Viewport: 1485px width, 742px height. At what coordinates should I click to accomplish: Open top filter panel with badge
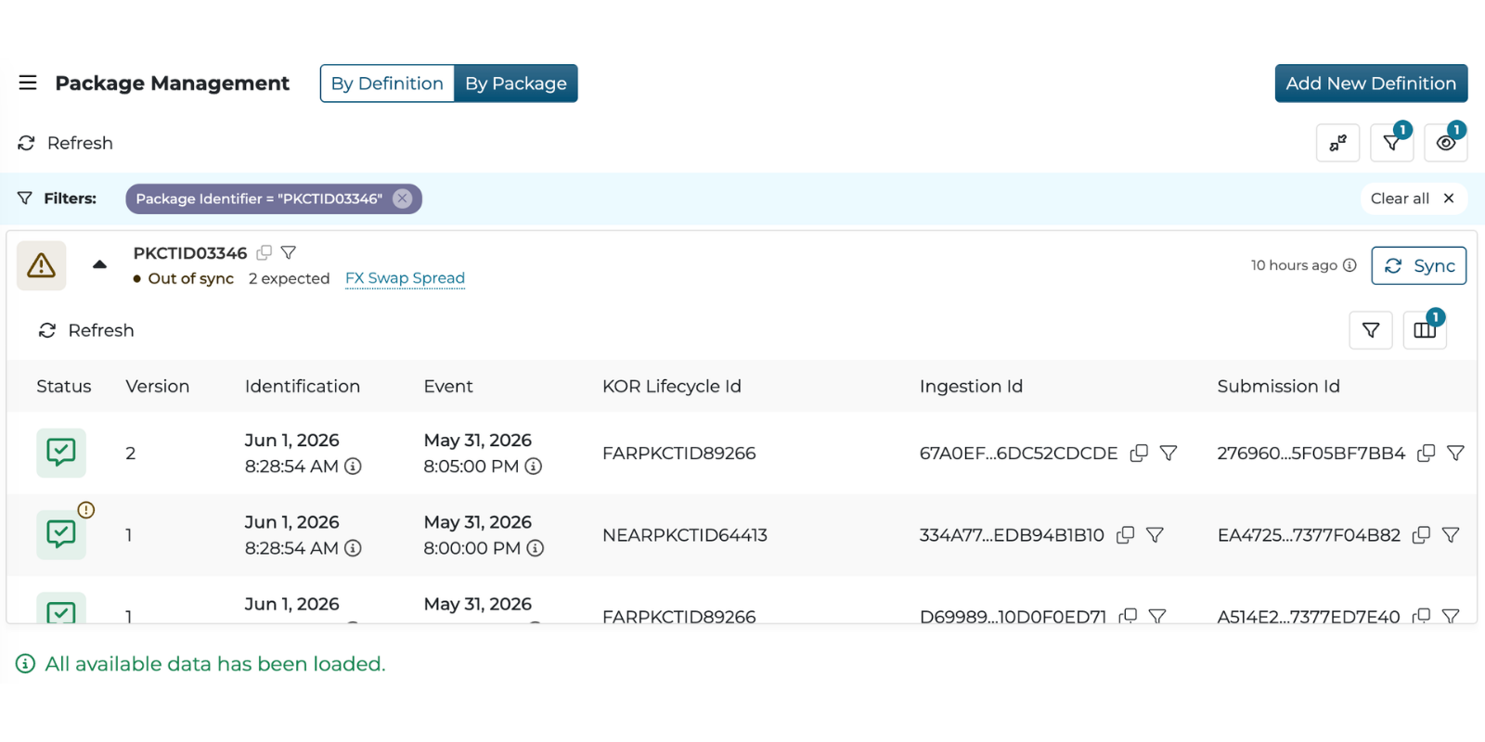[x=1391, y=143]
